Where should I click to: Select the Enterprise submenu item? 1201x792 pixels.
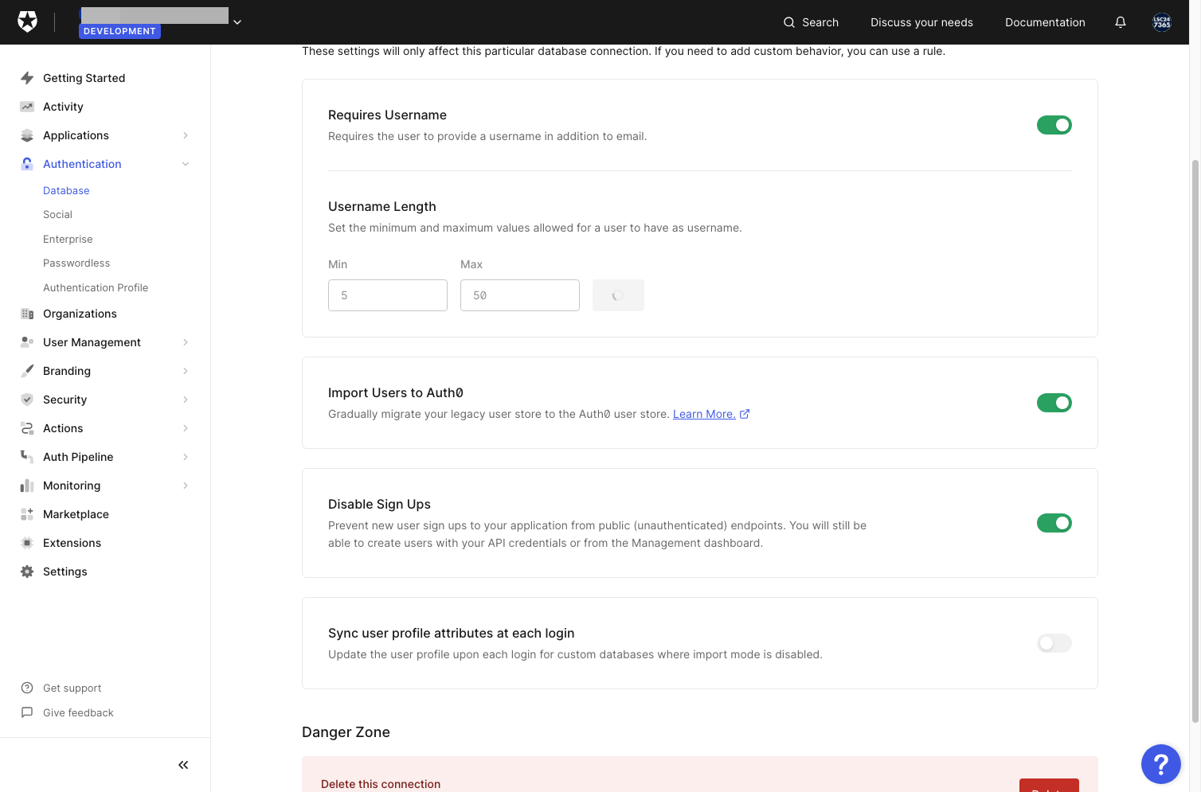68,240
